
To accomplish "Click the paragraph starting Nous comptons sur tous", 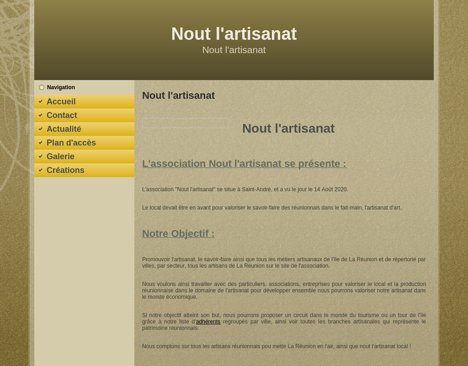I will point(277,346).
